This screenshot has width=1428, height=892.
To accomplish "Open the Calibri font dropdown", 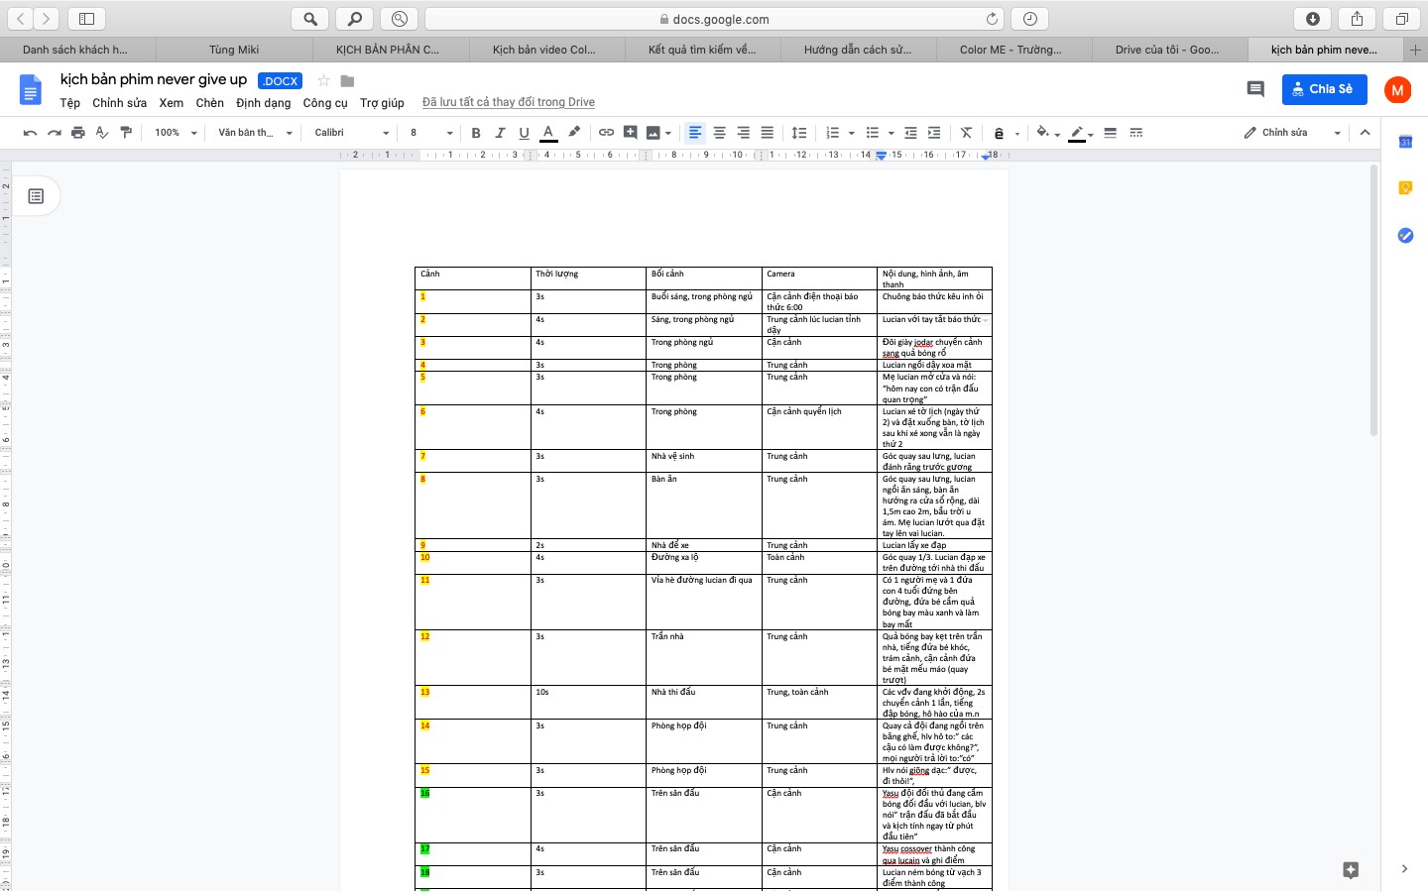I will [352, 133].
